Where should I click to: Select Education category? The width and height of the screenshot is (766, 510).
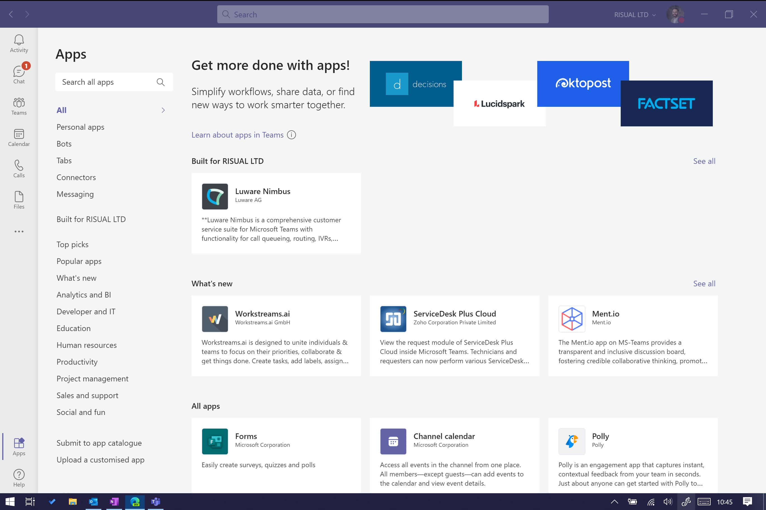click(74, 328)
